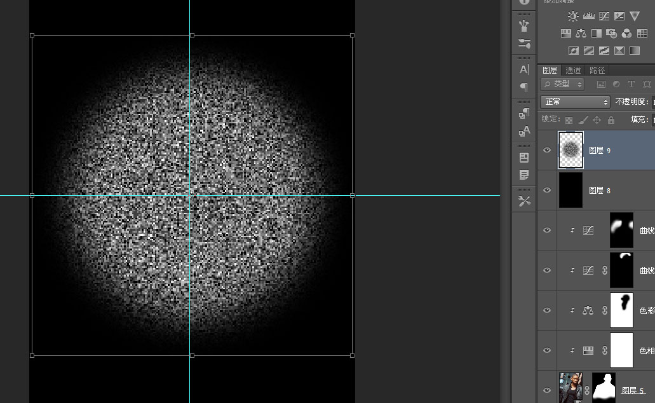The image size is (655, 403).
Task: Lock all layer attributes
Action: click(x=611, y=120)
